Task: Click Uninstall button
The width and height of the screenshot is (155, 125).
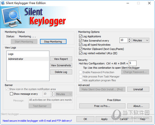Action: (x=138, y=89)
